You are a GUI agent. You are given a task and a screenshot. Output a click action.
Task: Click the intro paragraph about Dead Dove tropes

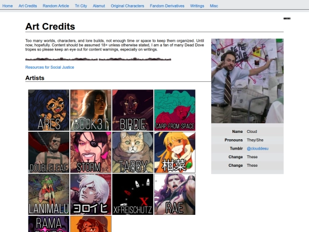click(x=114, y=45)
